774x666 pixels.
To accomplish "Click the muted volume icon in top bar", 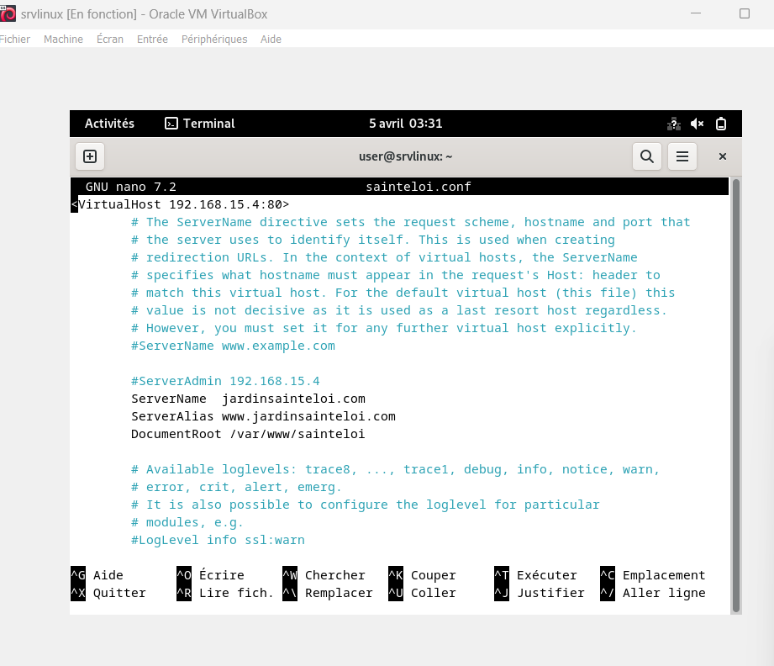I will (697, 124).
